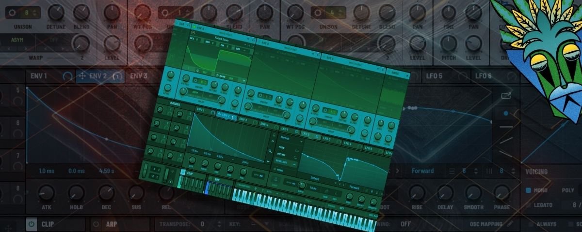582x232 pixels.
Task: Toggle Swing OFF value in bottom bar
Action: coord(405,224)
